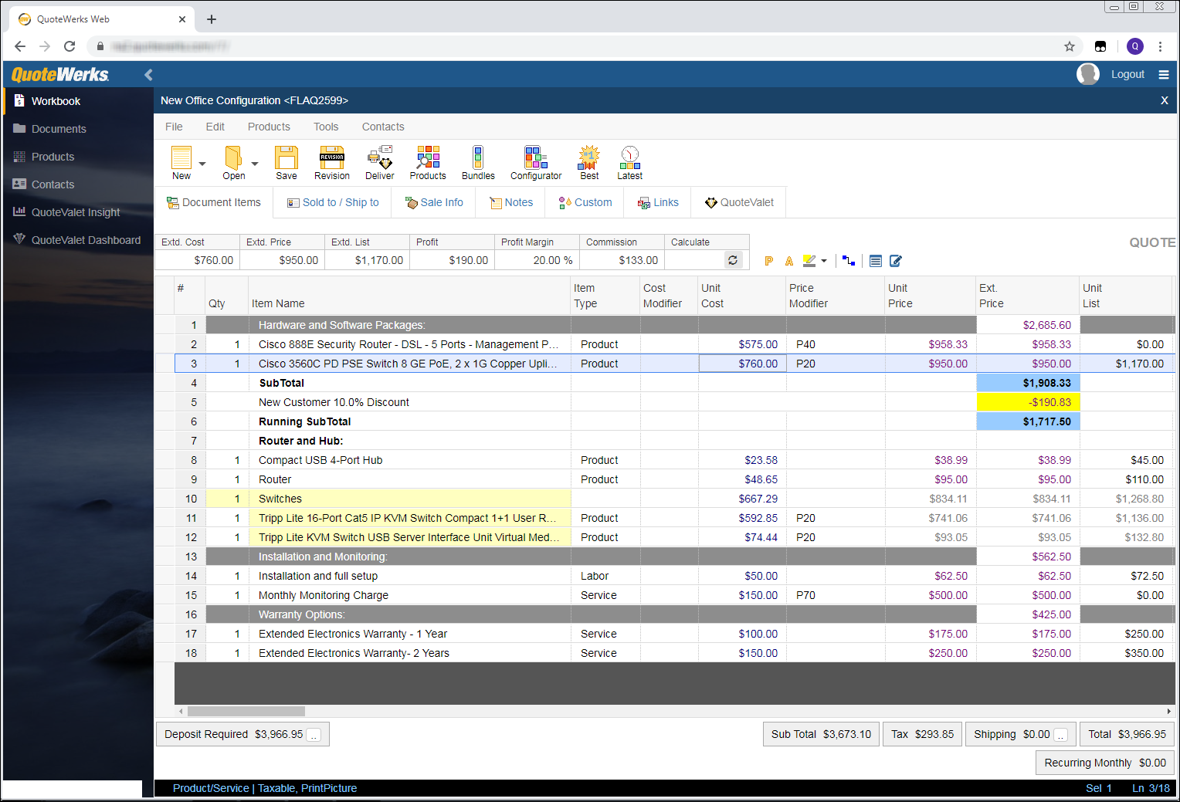This screenshot has height=802, width=1180.
Task: Click the edit pencil icon
Action: click(896, 261)
